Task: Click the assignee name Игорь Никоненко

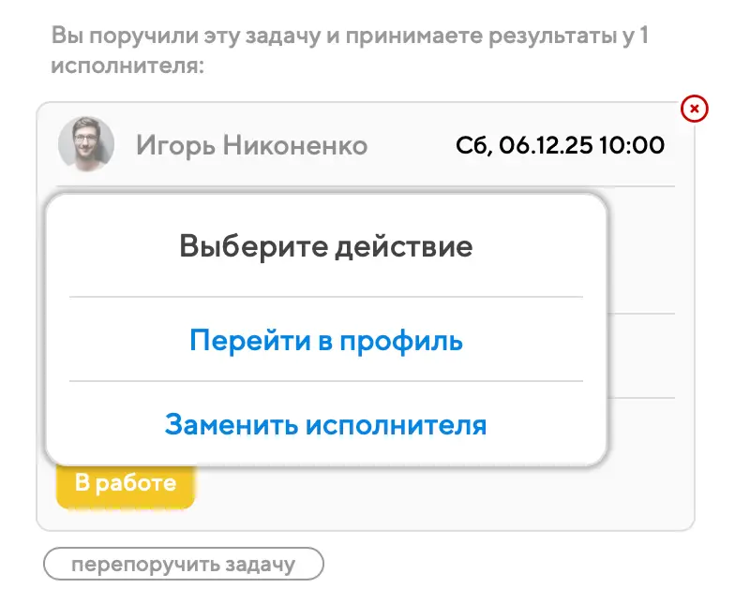Action: pyautogui.click(x=251, y=146)
